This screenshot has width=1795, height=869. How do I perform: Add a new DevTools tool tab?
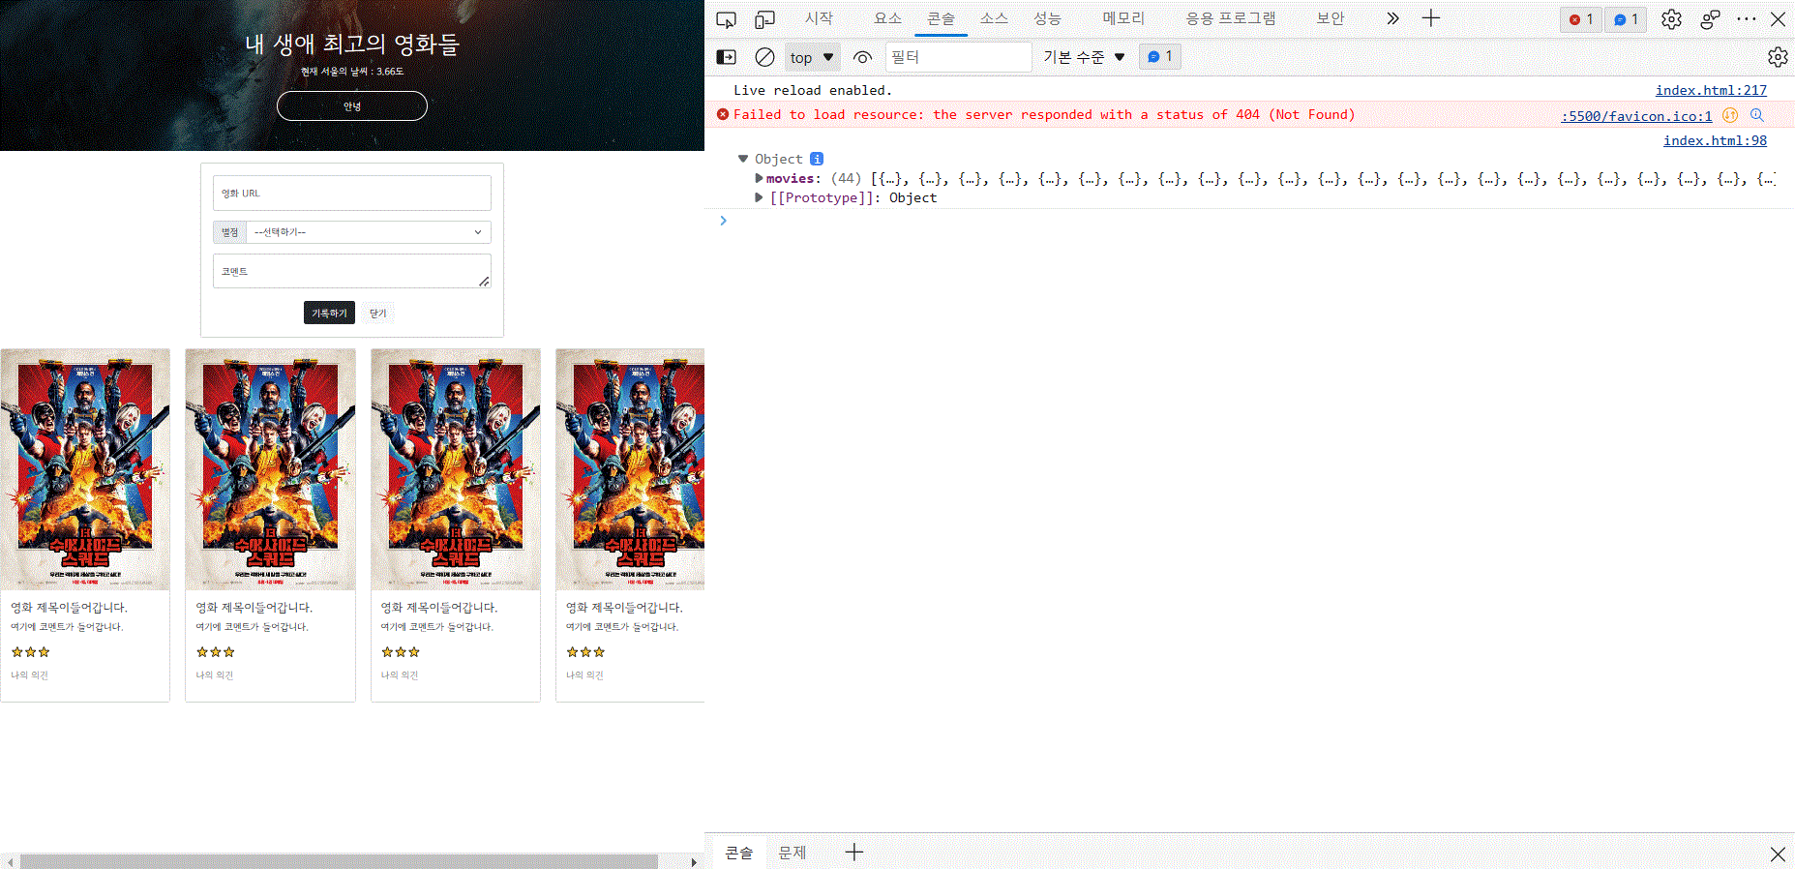pyautogui.click(x=1431, y=18)
